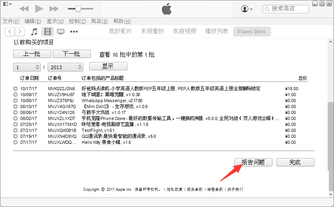Load the next batch with 下一批
Viewport: 334px width, 207px height.
71,54
